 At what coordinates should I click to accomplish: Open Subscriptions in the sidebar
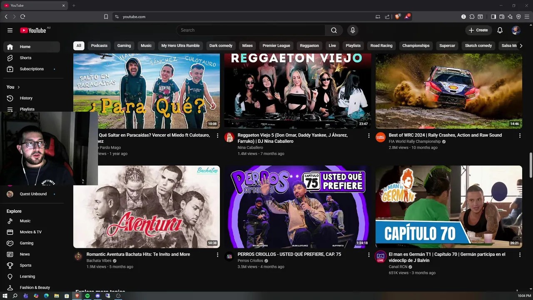(32, 69)
